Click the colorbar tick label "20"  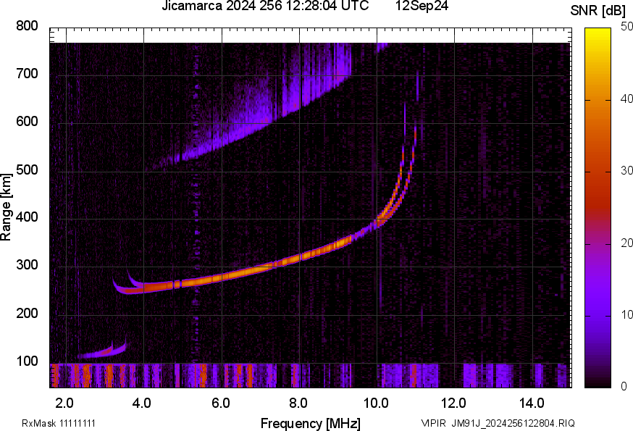627,243
